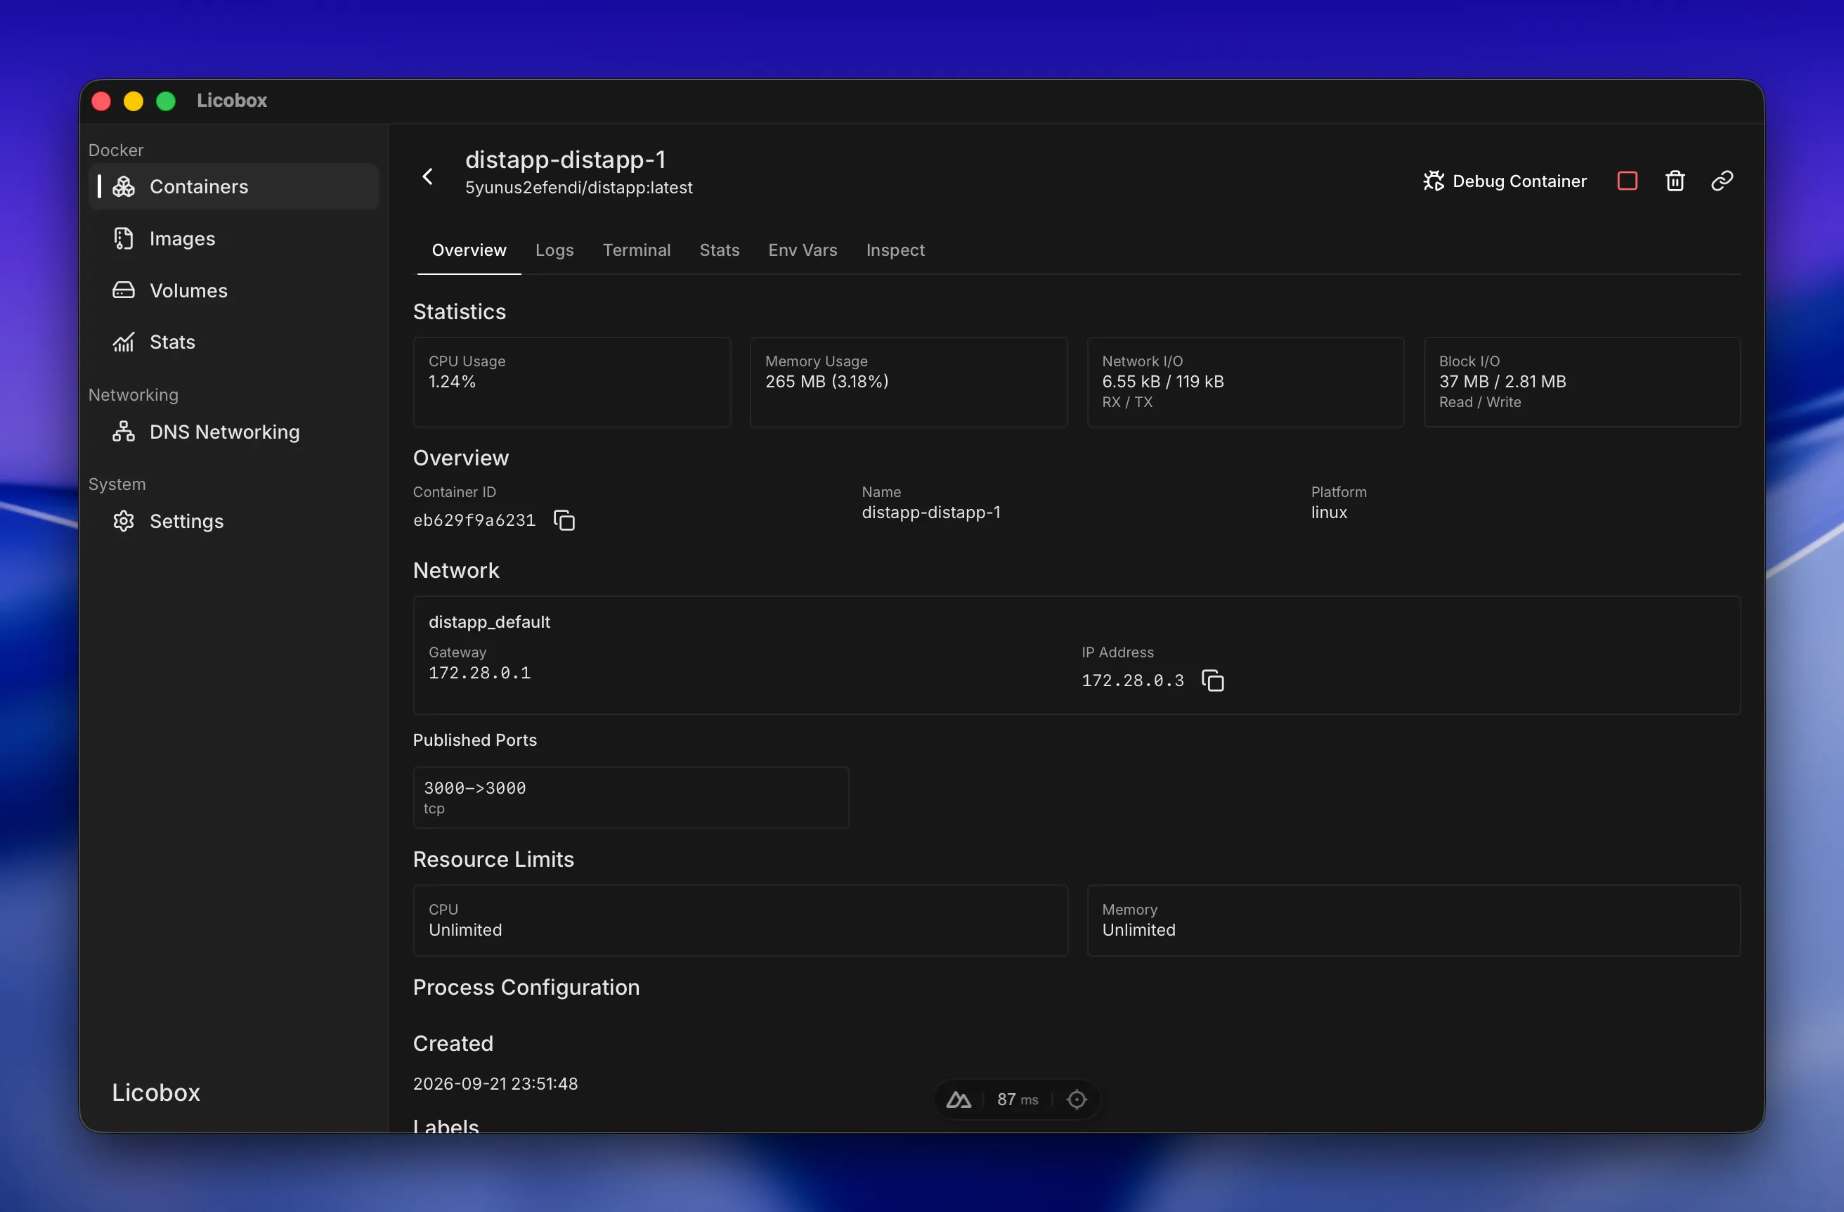
Task: Click the gateway value 172.28.0.1
Action: pos(479,673)
